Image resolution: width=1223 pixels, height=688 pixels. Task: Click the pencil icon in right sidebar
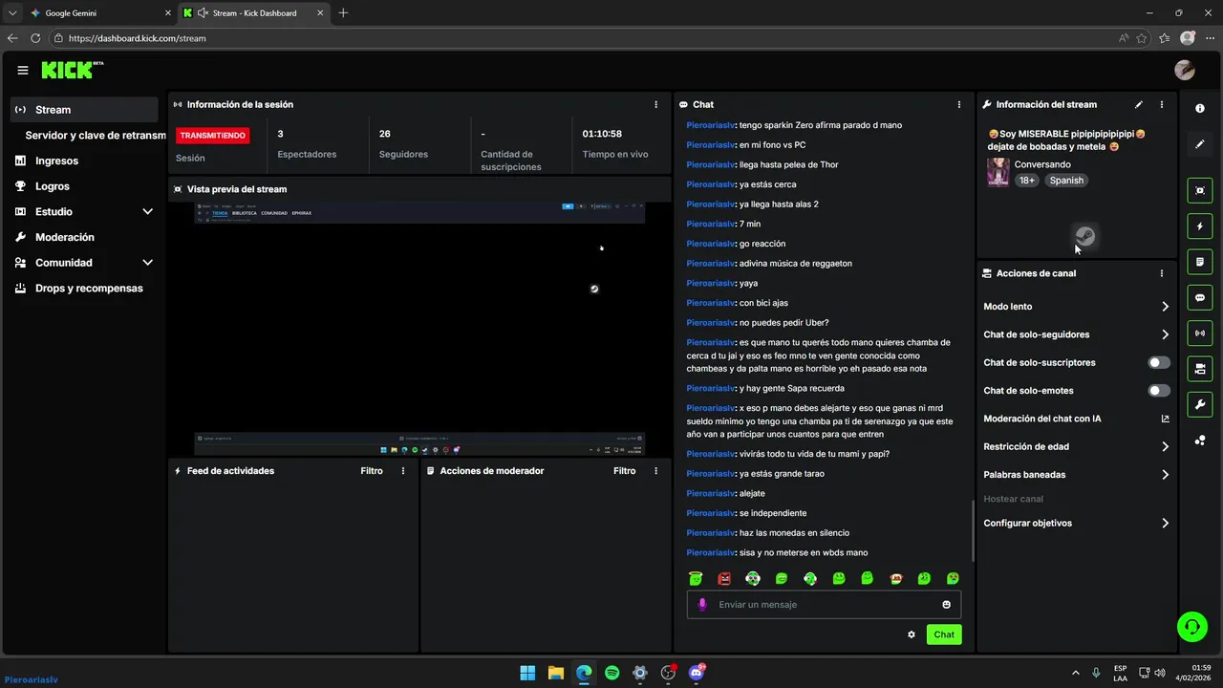click(x=1200, y=144)
